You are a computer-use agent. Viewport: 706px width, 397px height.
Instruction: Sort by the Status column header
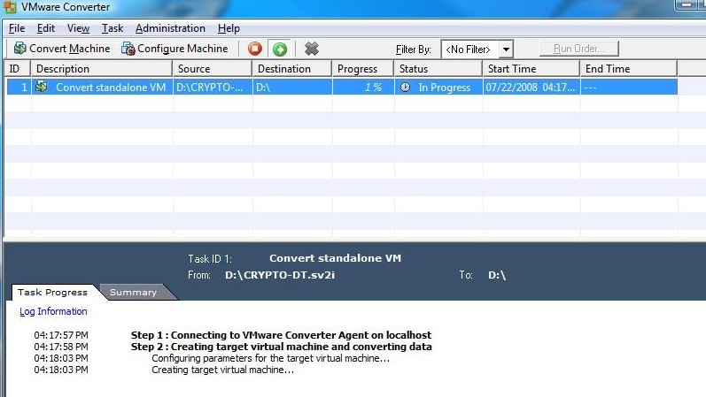(438, 69)
